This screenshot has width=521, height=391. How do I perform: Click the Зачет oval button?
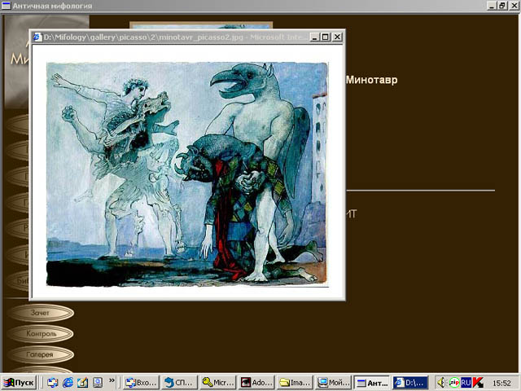click(40, 313)
